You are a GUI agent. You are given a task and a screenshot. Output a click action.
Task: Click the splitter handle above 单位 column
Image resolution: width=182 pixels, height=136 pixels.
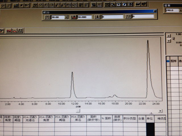151,114
